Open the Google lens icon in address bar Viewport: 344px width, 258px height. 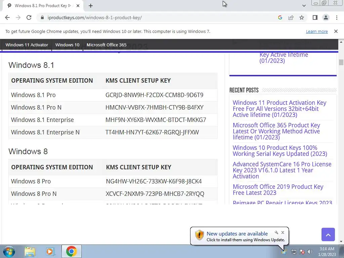click(x=280, y=17)
